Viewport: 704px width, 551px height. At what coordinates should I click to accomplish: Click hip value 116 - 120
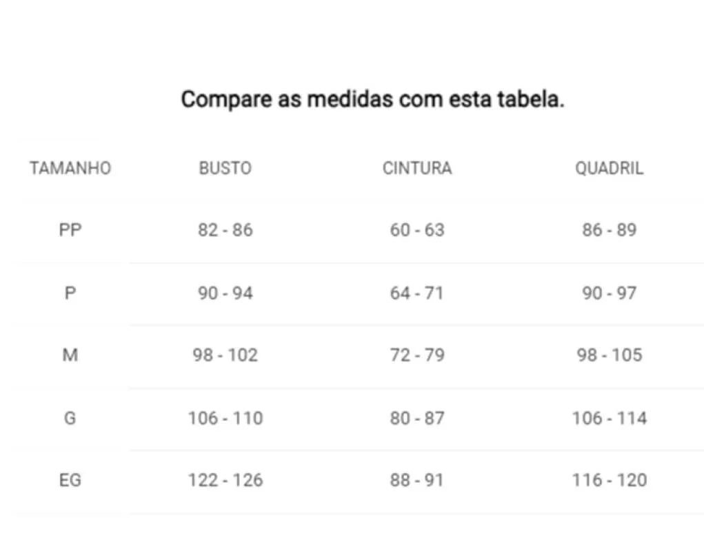(610, 480)
